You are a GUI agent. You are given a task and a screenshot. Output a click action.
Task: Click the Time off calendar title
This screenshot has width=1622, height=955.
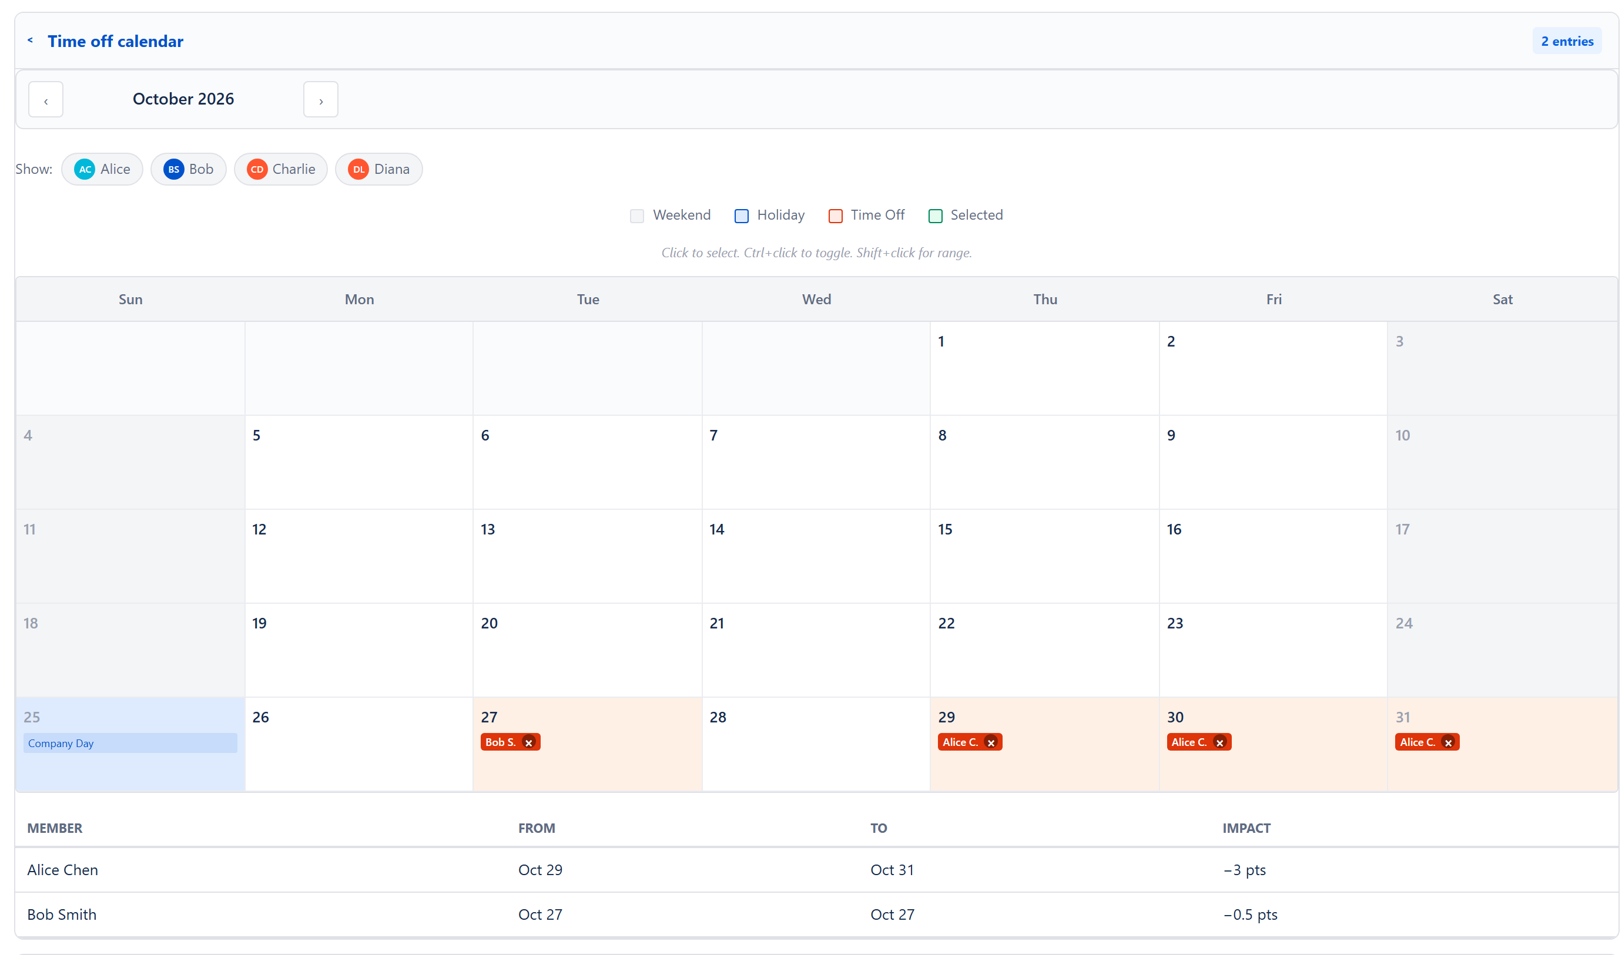[115, 41]
